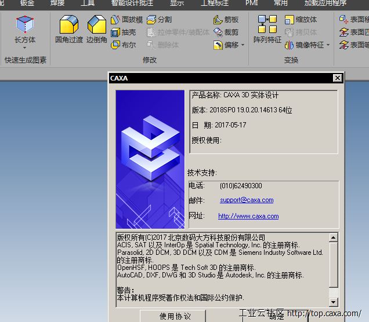
Task: Choose the 面拔模 draft tool
Action: tap(127, 20)
